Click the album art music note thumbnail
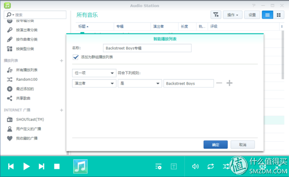Viewport: 289px width, 177px height. 80,166
